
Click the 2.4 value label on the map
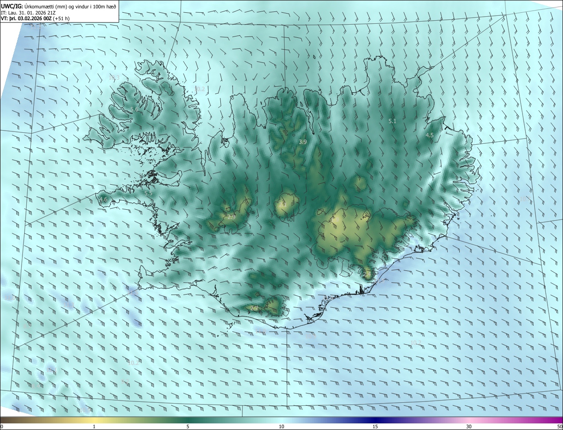pyautogui.click(x=368, y=273)
